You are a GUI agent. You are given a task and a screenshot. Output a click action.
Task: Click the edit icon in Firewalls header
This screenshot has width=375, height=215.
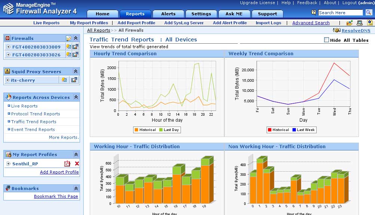pyautogui.click(x=68, y=38)
